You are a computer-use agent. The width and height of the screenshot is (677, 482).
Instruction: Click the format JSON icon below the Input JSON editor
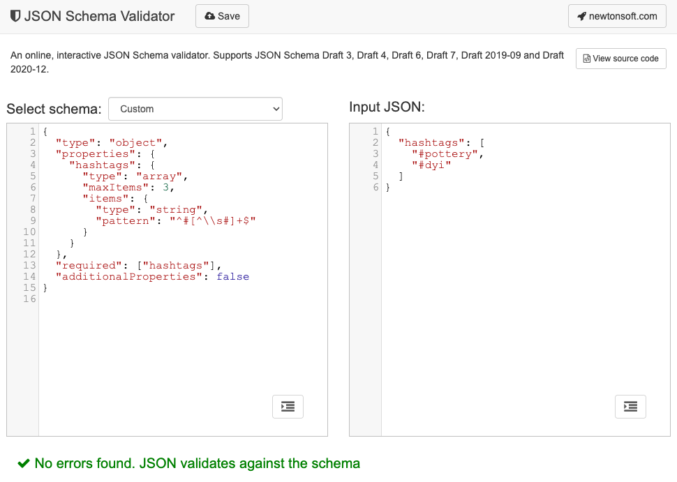click(630, 407)
